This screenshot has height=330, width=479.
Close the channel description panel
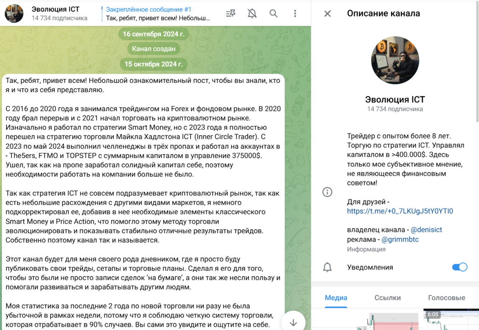click(x=327, y=14)
